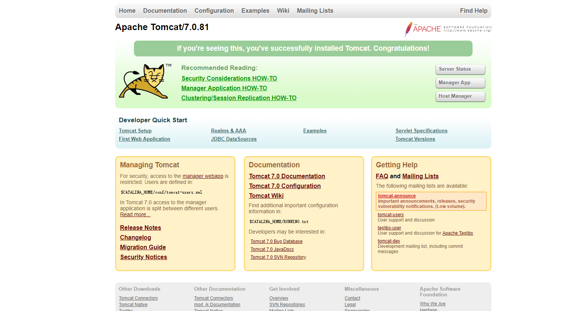Open the taglibs-user mailing list link
Viewport: 576px width, 311px height.
389,228
